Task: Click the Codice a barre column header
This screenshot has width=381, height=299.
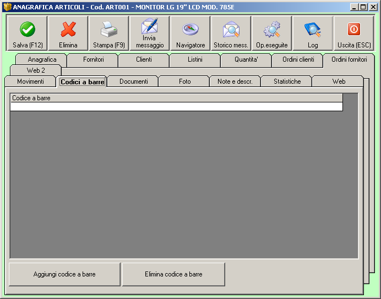Action: point(176,98)
